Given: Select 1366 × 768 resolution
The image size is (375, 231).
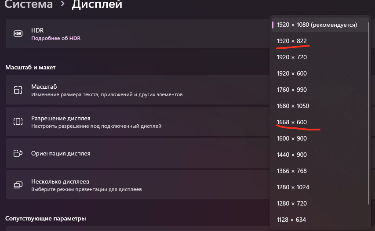Looking at the screenshot, I should 292,171.
